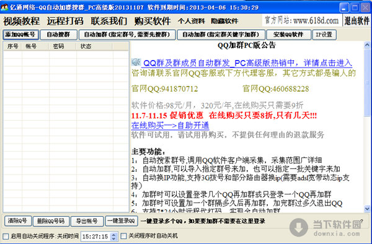Image resolution: width=372 pixels, height=244 pixels.
Task: Open the QQ群及群成员自动群发 PC高级版 link
Action: 247,63
